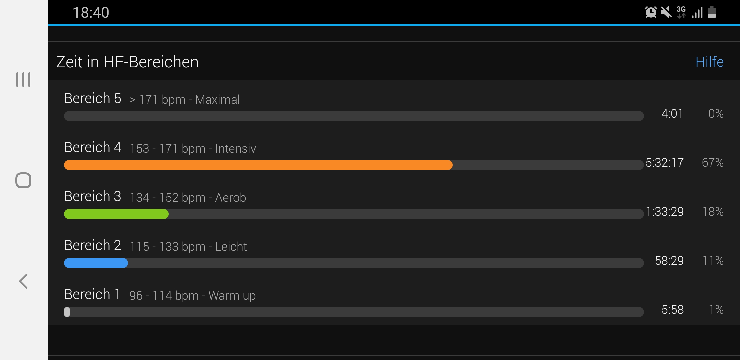Click the Bereich 1 Warm up bar
The width and height of the screenshot is (740, 360).
tap(354, 312)
